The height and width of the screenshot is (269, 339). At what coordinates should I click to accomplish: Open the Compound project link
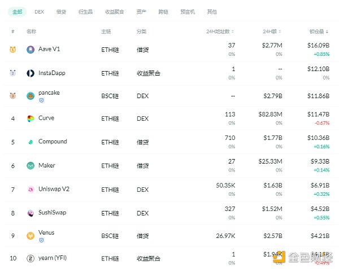point(53,142)
